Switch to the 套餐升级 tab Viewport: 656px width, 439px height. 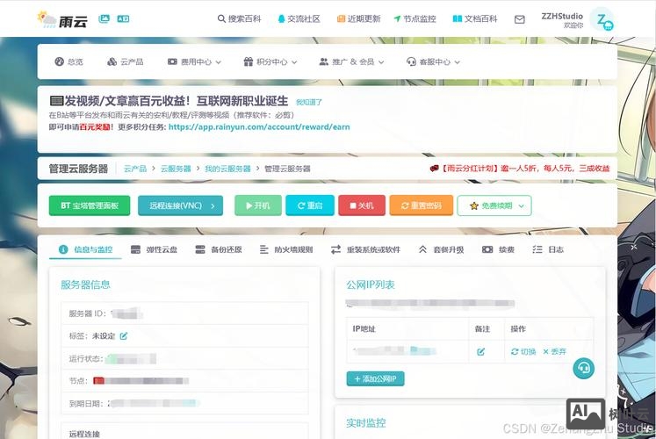(442, 249)
